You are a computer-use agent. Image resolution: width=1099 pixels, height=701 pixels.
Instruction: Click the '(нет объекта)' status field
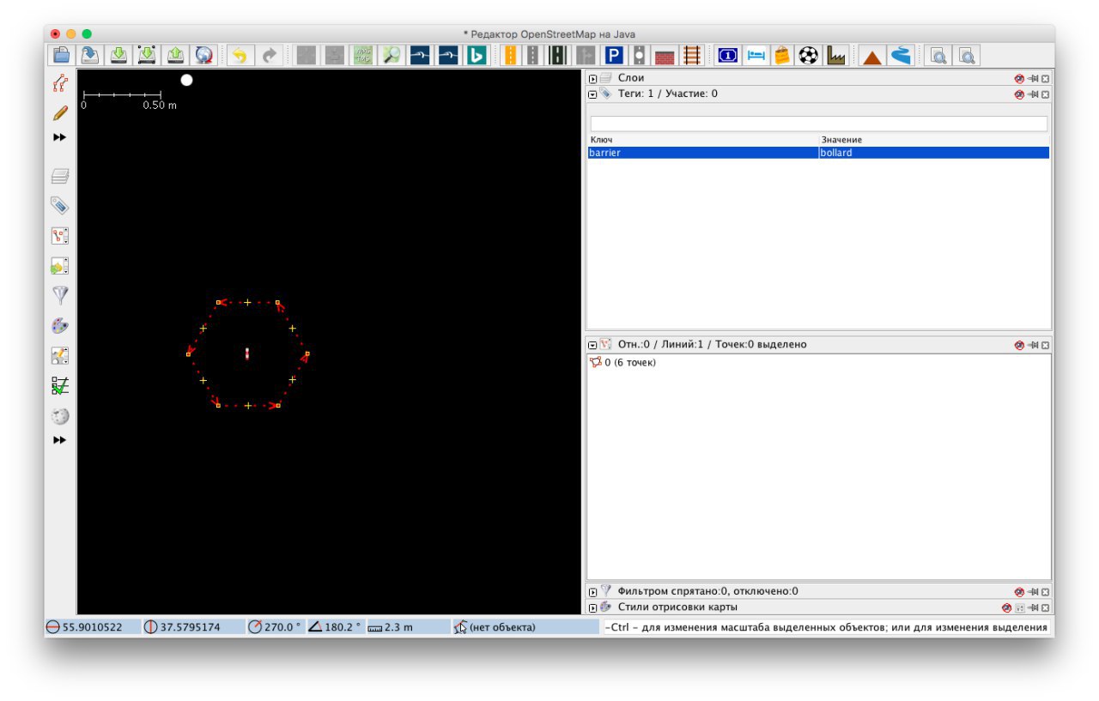[525, 627]
